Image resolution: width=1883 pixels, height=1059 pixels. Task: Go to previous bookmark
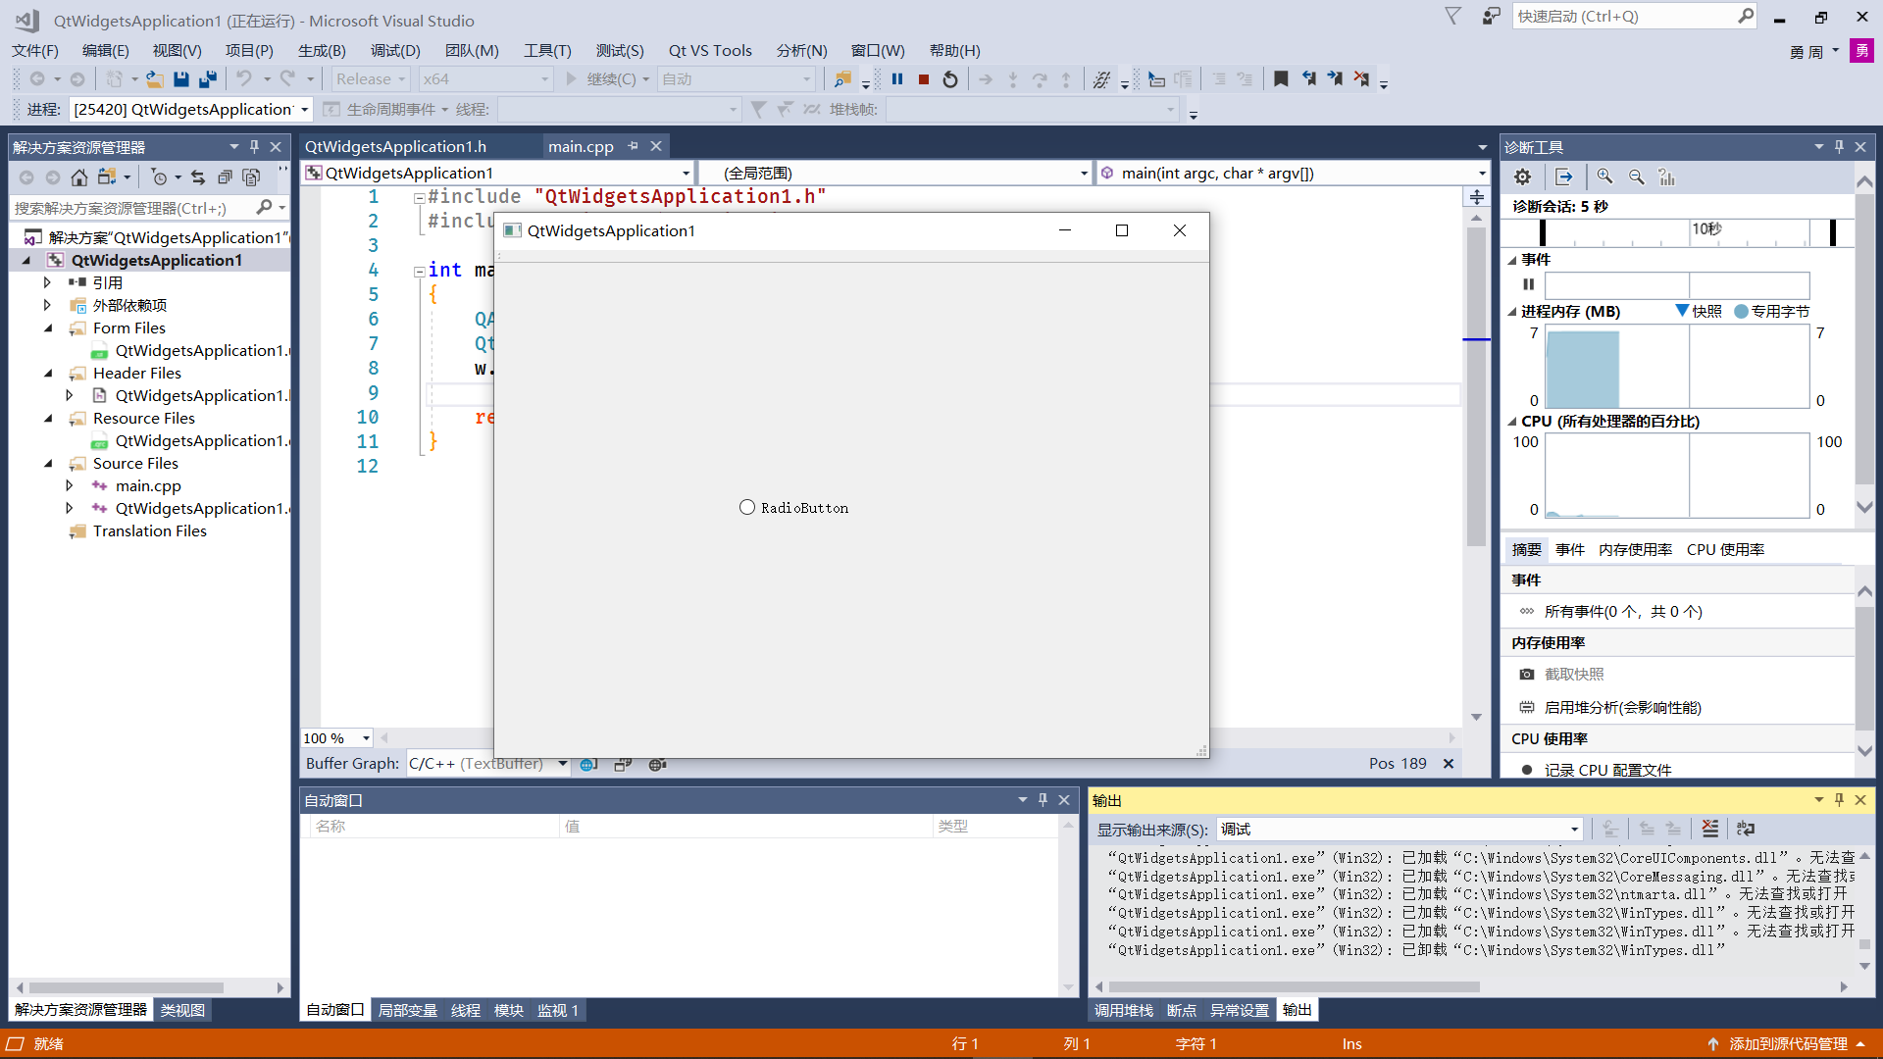click(x=1308, y=79)
